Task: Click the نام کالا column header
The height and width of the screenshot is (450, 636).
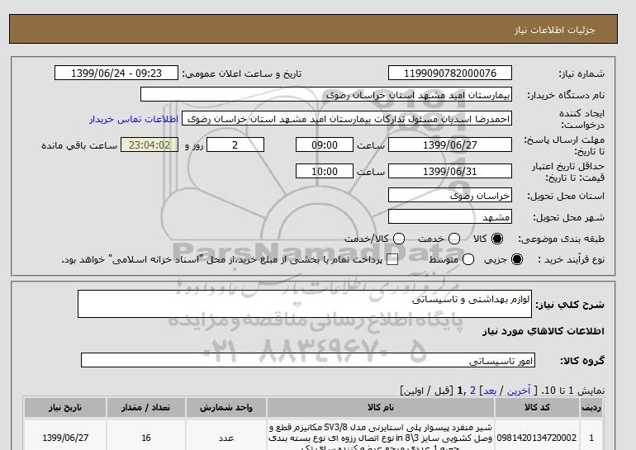Action: [x=381, y=407]
